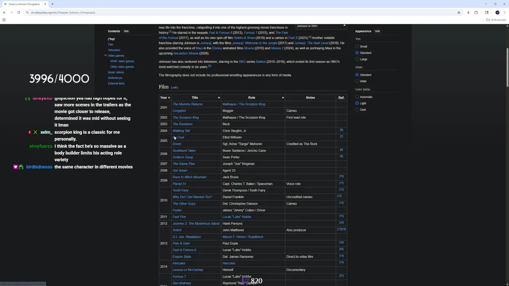
Task: View site information icon in address bar
Action: coord(27,12)
